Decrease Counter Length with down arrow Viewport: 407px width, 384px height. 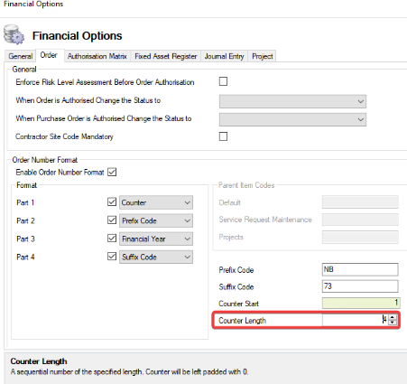pyautogui.click(x=393, y=323)
